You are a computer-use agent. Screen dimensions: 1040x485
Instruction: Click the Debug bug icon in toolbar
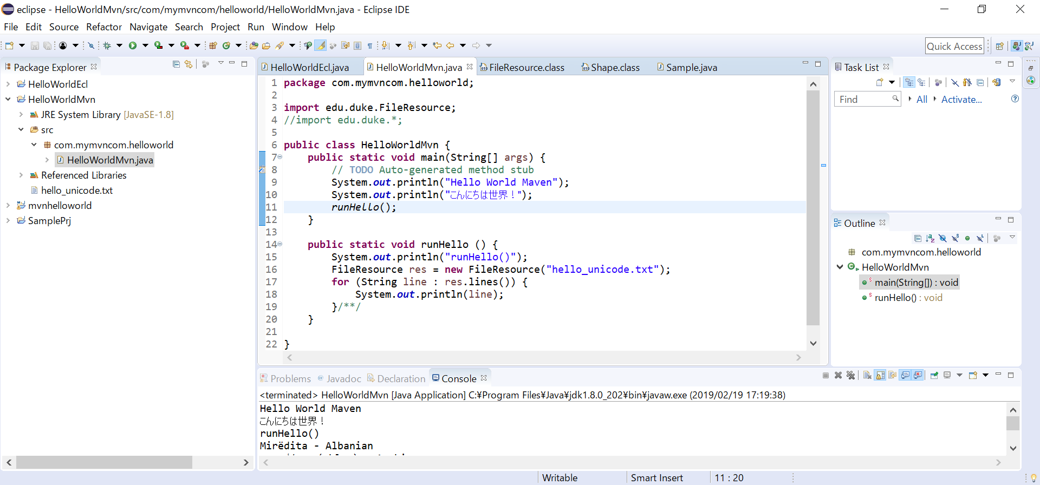pyautogui.click(x=107, y=45)
